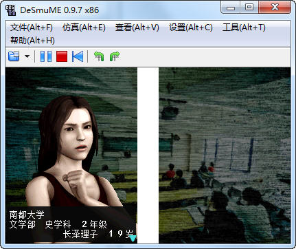Open the 帮助(Alt+H) menu
The height and width of the screenshot is (249, 296).
(x=32, y=41)
